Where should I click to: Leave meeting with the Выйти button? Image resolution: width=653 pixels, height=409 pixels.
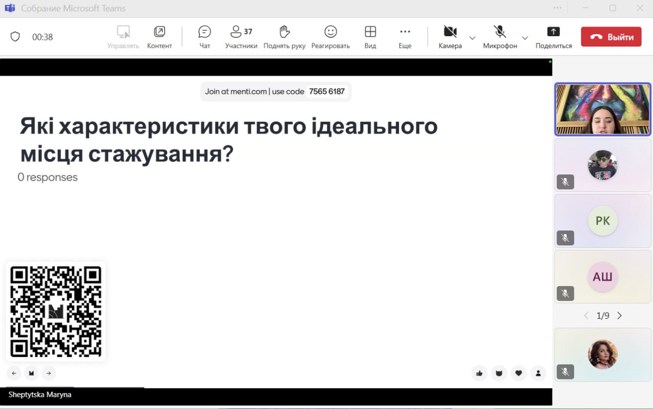point(611,37)
